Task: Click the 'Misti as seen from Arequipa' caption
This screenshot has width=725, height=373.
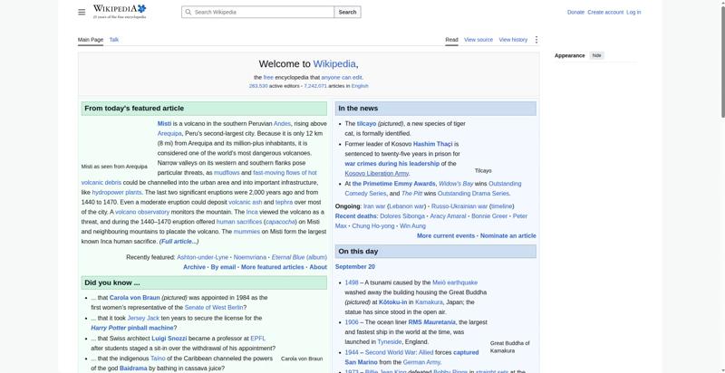Action: [114, 167]
